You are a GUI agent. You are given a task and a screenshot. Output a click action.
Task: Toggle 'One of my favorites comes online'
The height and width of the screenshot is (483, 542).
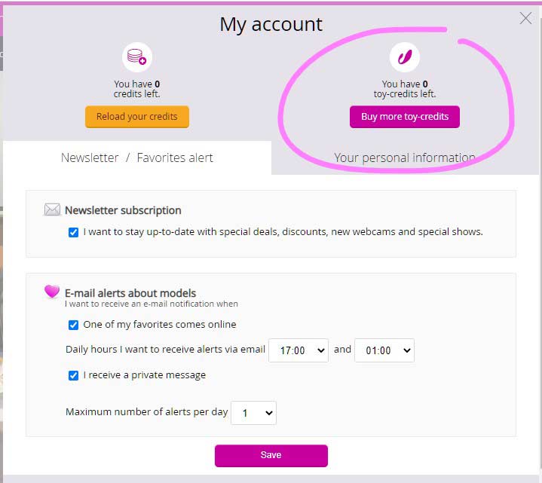click(x=73, y=325)
